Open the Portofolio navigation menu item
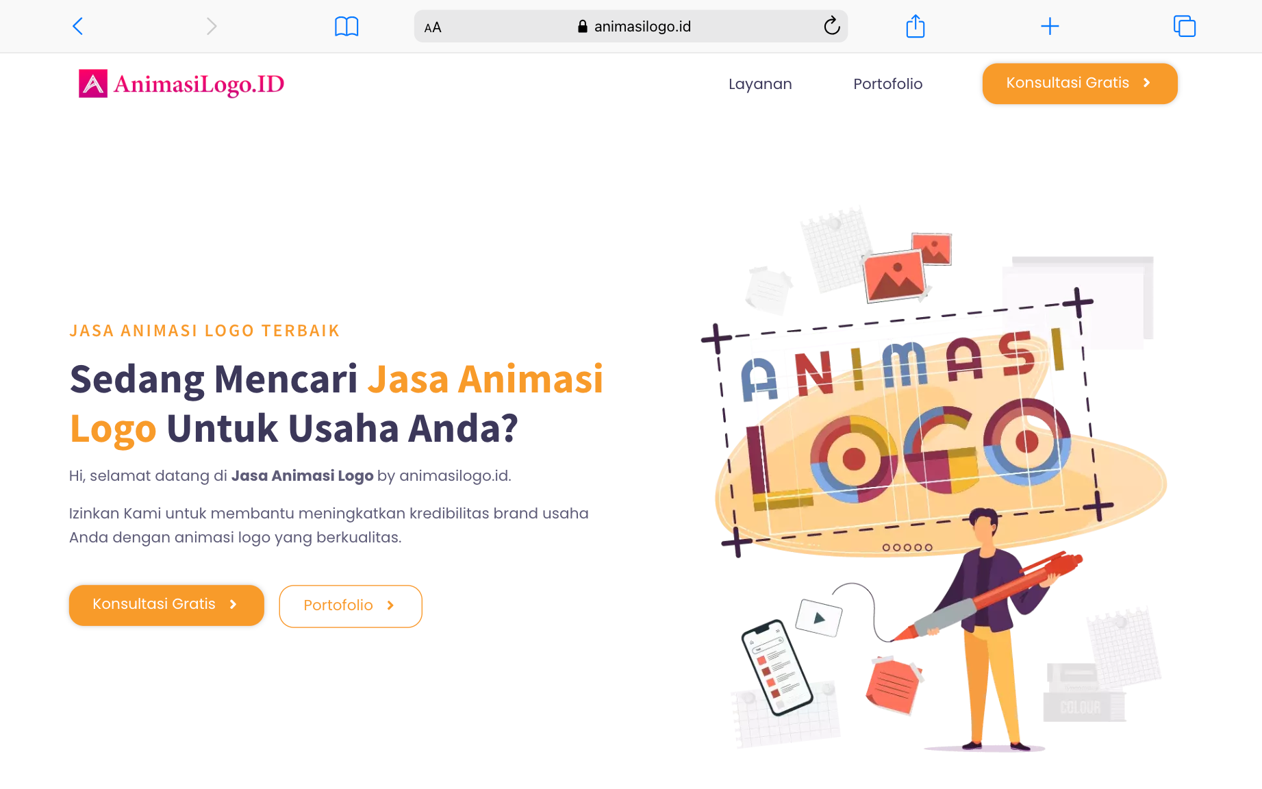This screenshot has width=1262, height=789. pyautogui.click(x=887, y=84)
